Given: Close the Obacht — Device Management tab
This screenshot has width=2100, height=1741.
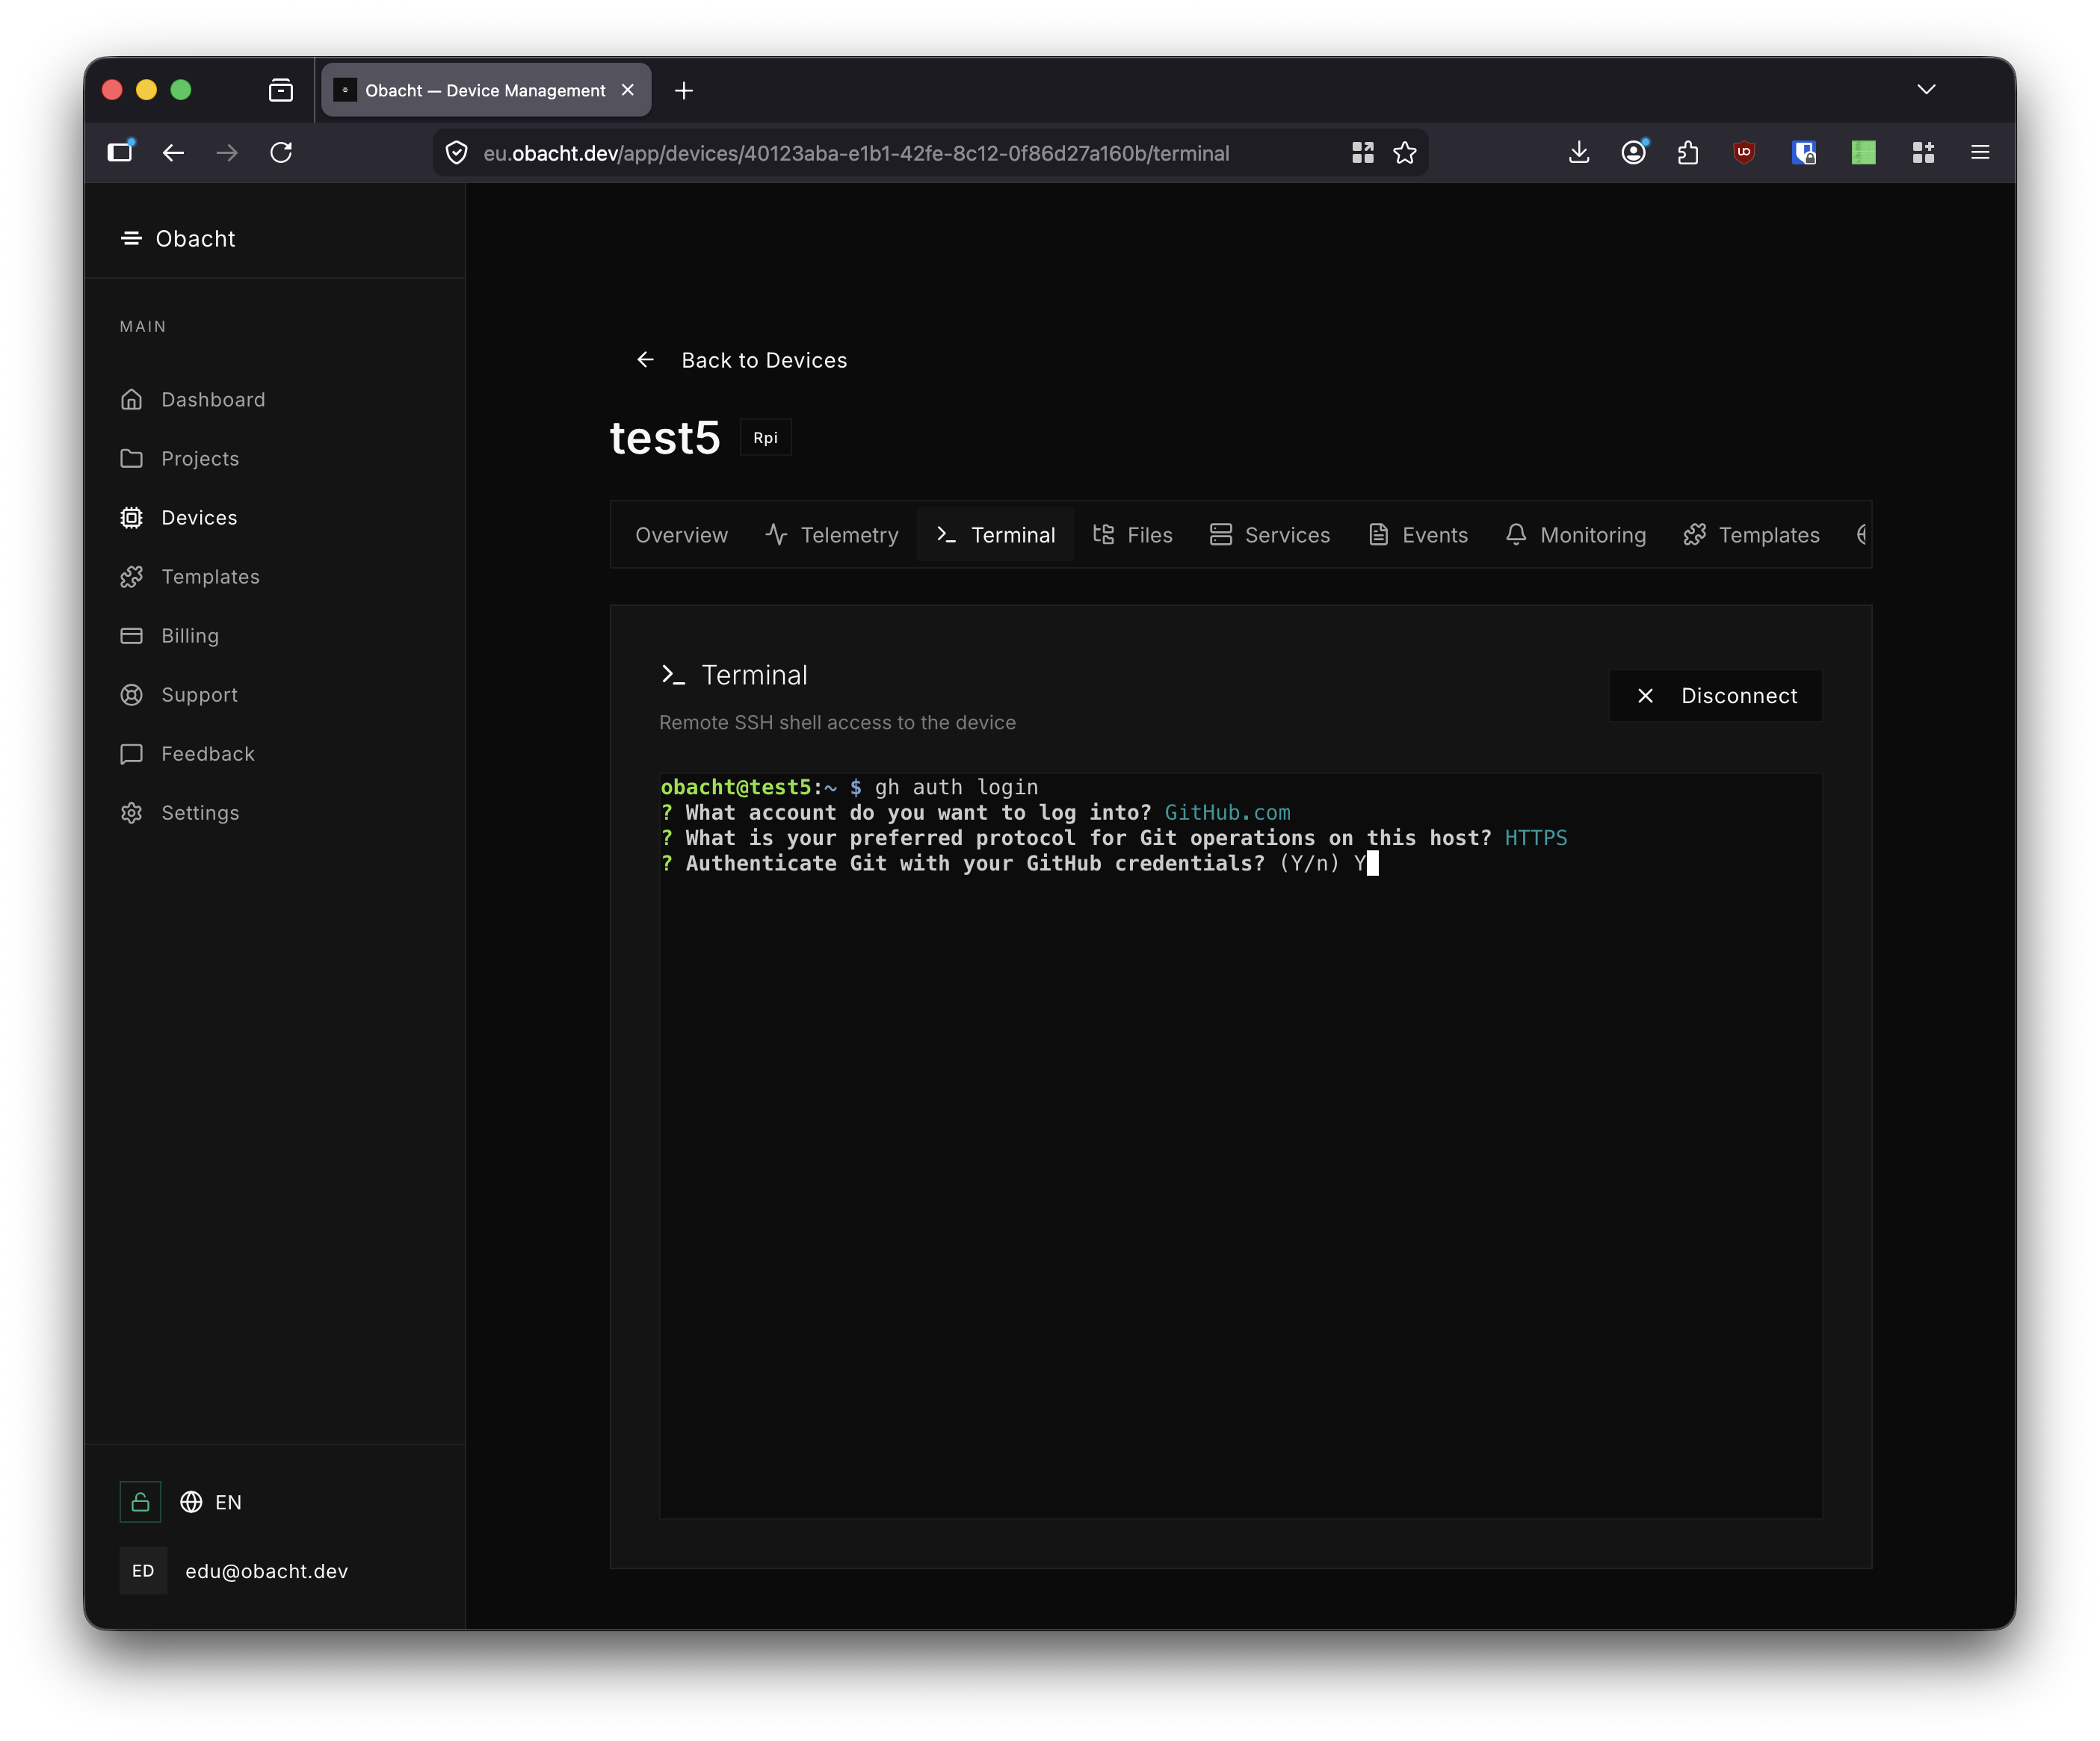Looking at the screenshot, I should point(628,90).
